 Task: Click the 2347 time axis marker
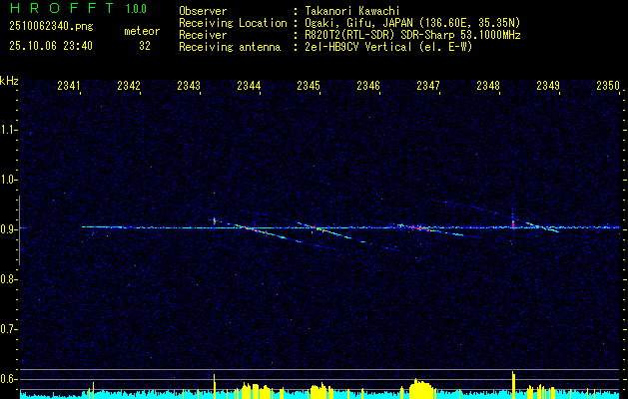pyautogui.click(x=427, y=85)
